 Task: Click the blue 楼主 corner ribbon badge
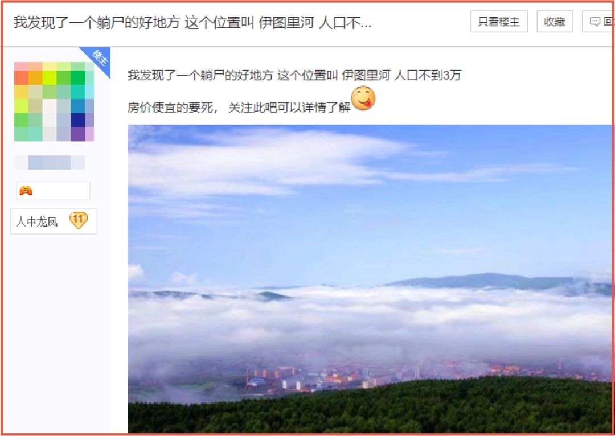(98, 59)
